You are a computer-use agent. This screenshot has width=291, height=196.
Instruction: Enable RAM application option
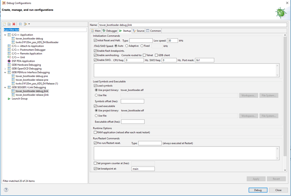click(x=95, y=133)
